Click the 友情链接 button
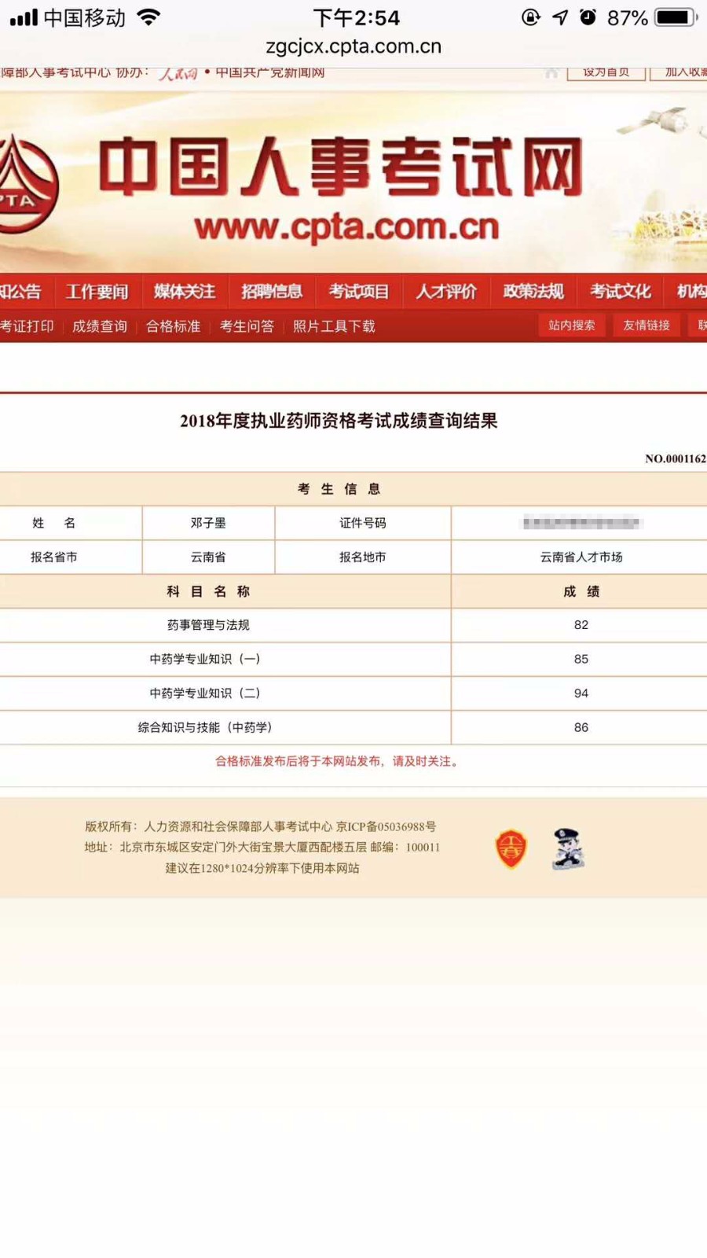This screenshot has width=707, height=1258. tap(647, 326)
